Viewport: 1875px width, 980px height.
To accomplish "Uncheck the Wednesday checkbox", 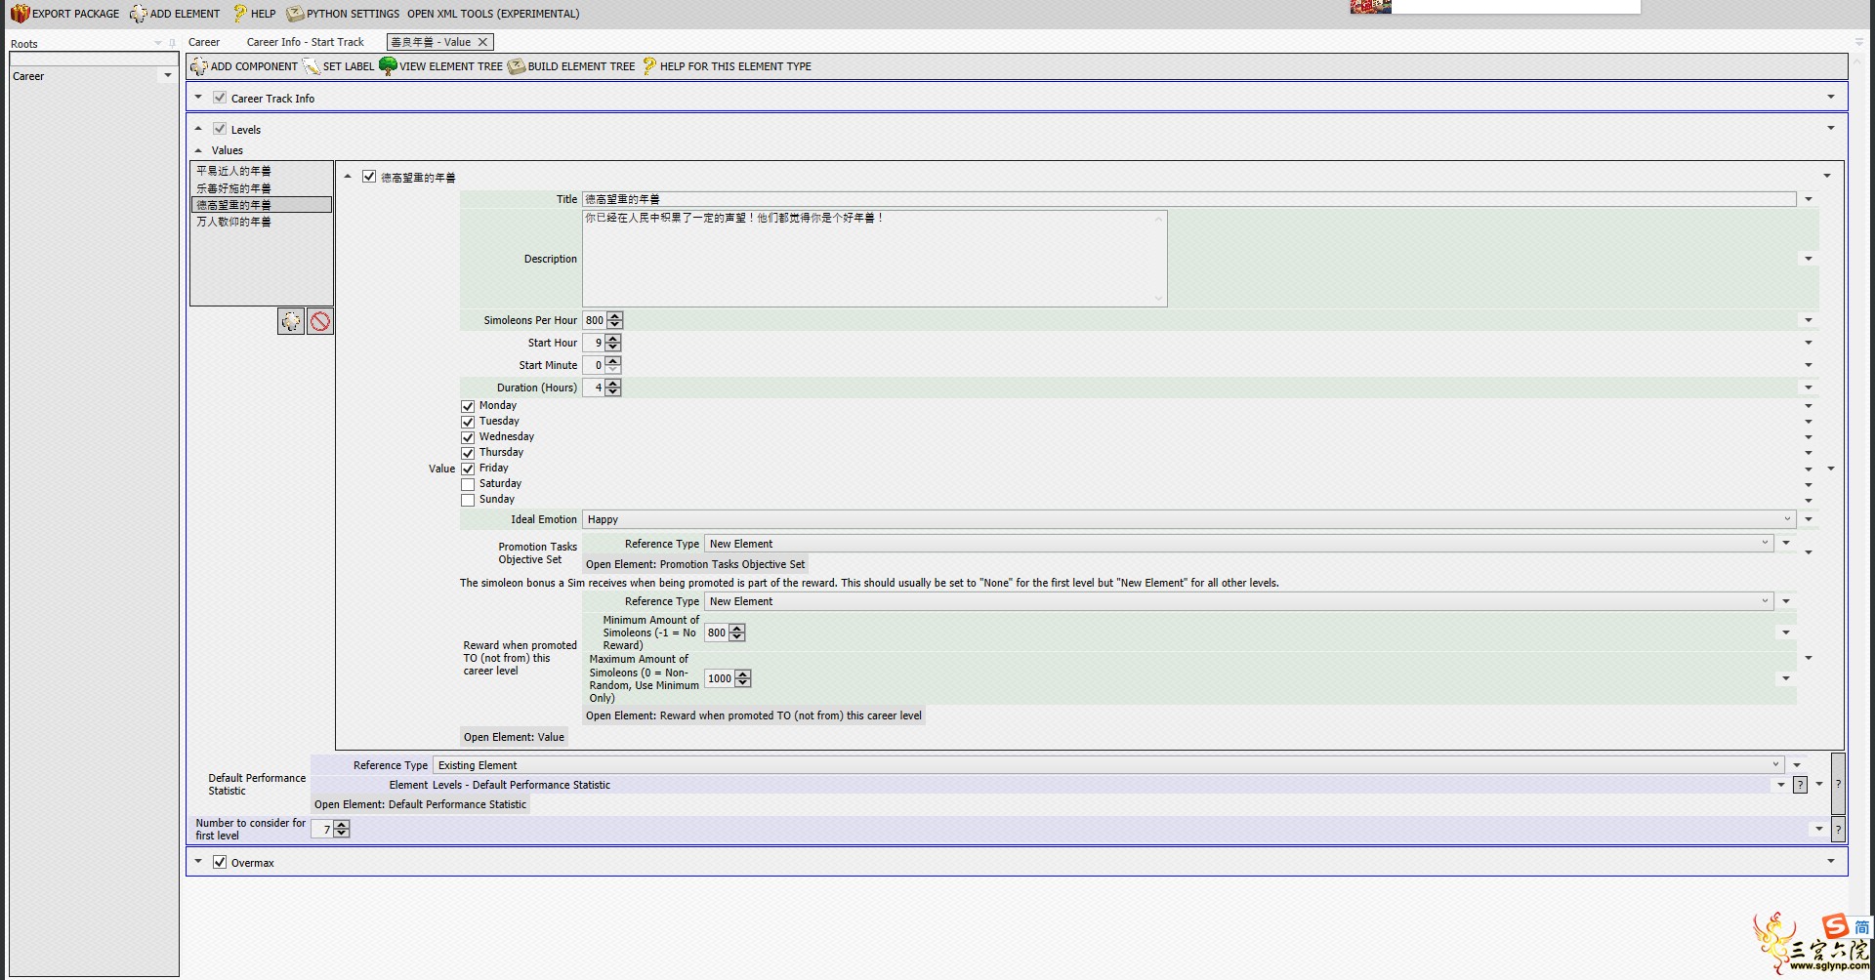I will pos(468,437).
